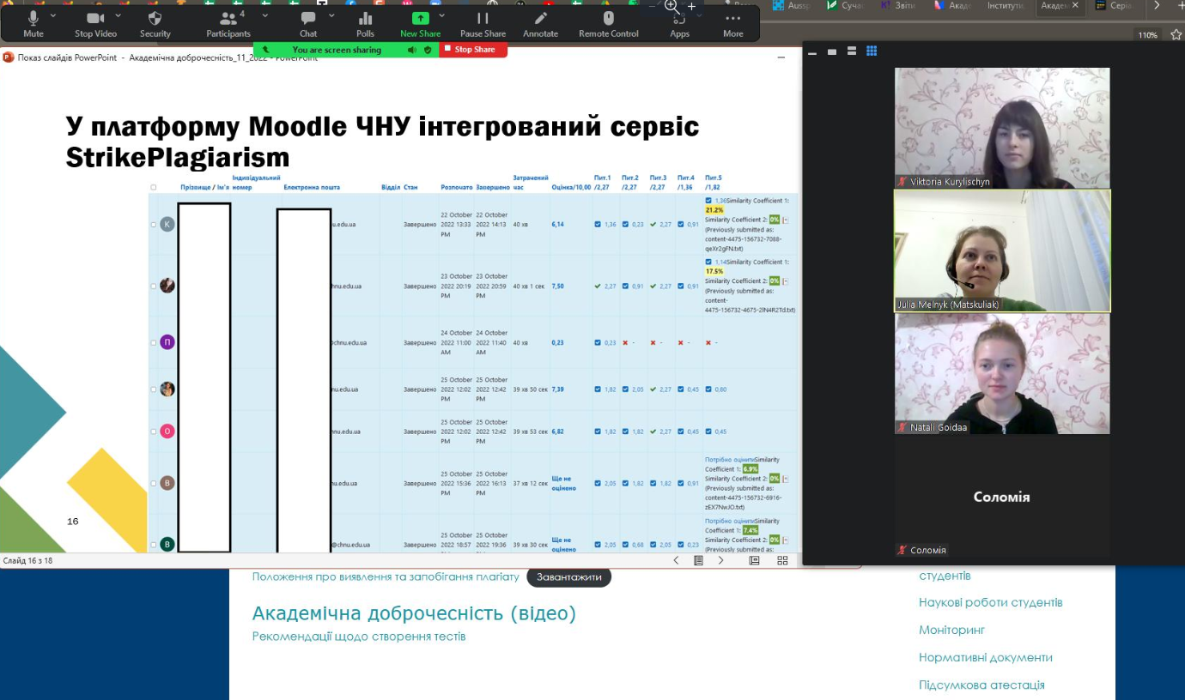1185x700 pixels.
Task: Switch video panel to single speaker view
Action: pyautogui.click(x=832, y=51)
